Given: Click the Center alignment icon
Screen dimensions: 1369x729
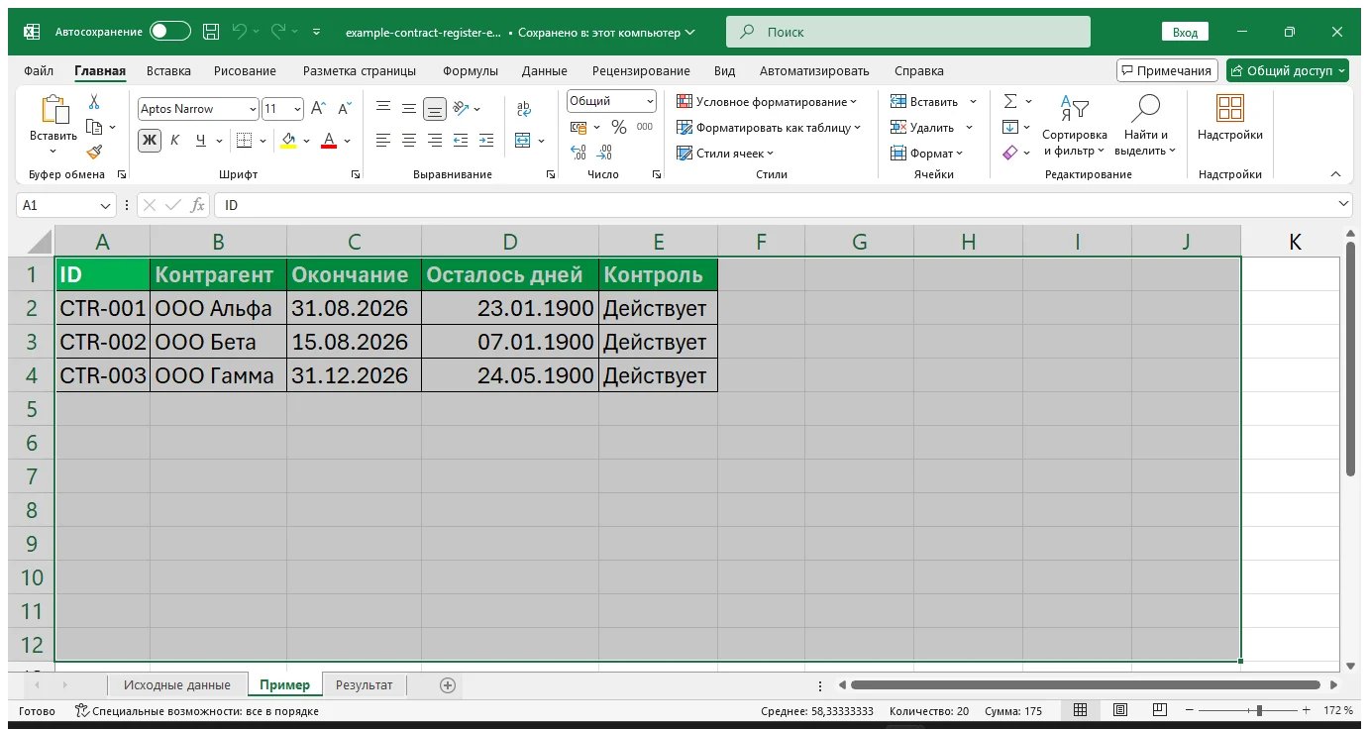Looking at the screenshot, I should pos(409,140).
